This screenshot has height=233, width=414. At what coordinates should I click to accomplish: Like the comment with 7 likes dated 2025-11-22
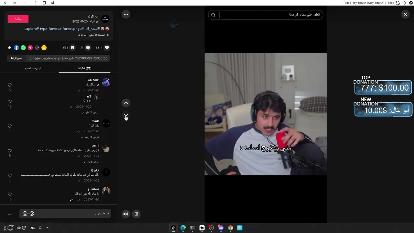[10, 175]
